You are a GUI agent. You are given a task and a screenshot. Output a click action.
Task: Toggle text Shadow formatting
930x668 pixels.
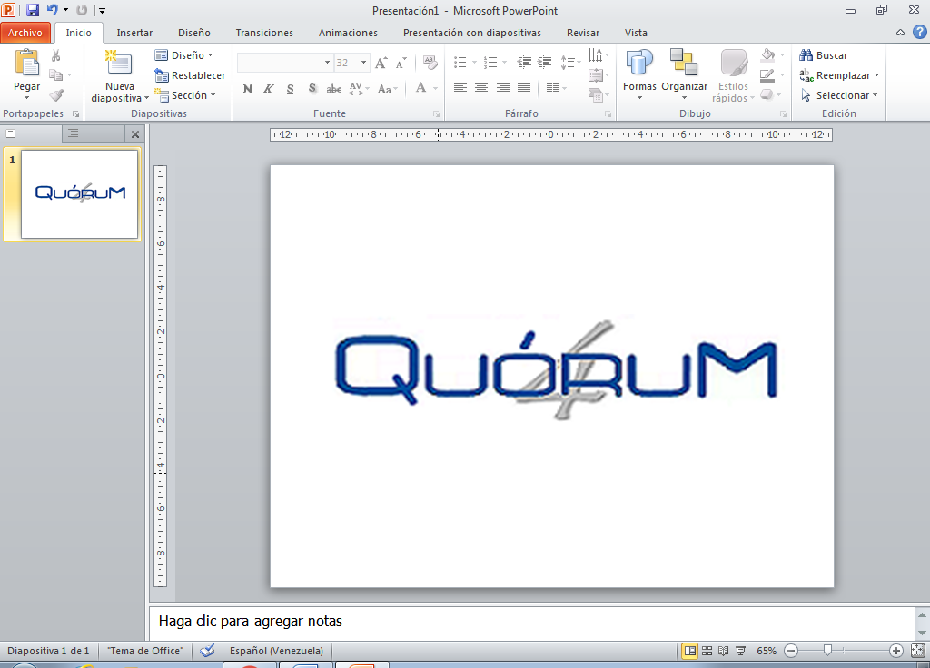coord(312,89)
